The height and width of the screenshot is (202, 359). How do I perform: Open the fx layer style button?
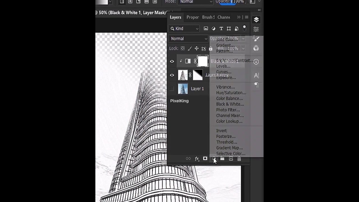[x=197, y=159]
